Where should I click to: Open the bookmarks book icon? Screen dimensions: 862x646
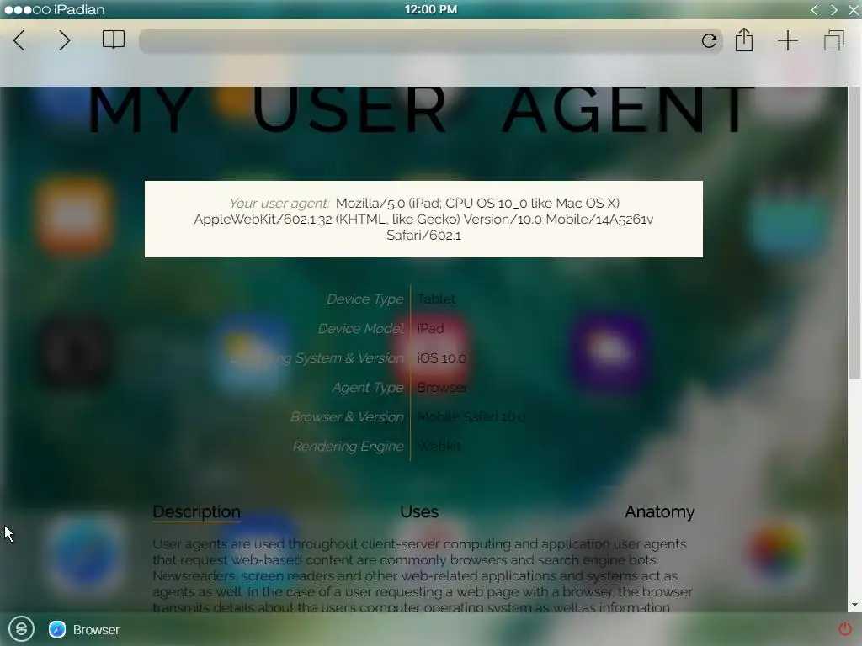pos(114,40)
